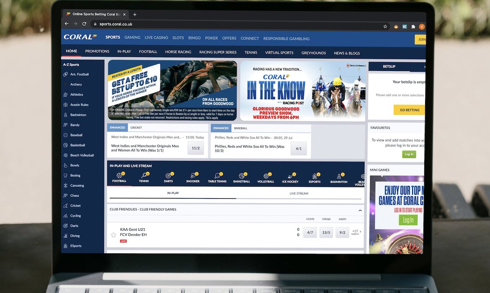Favourite the KAA Gent U21 match star

coord(113,235)
